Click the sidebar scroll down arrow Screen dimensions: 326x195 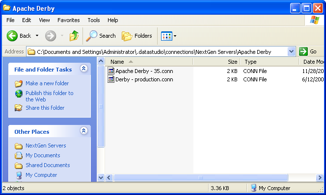pos(101,177)
